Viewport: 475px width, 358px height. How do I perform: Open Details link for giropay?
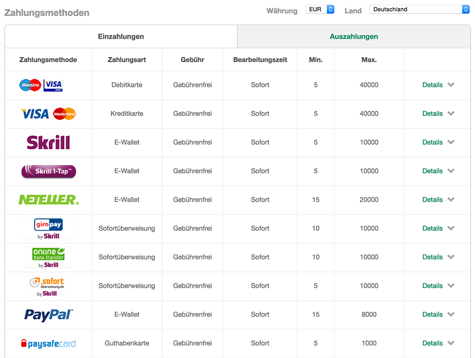(432, 228)
